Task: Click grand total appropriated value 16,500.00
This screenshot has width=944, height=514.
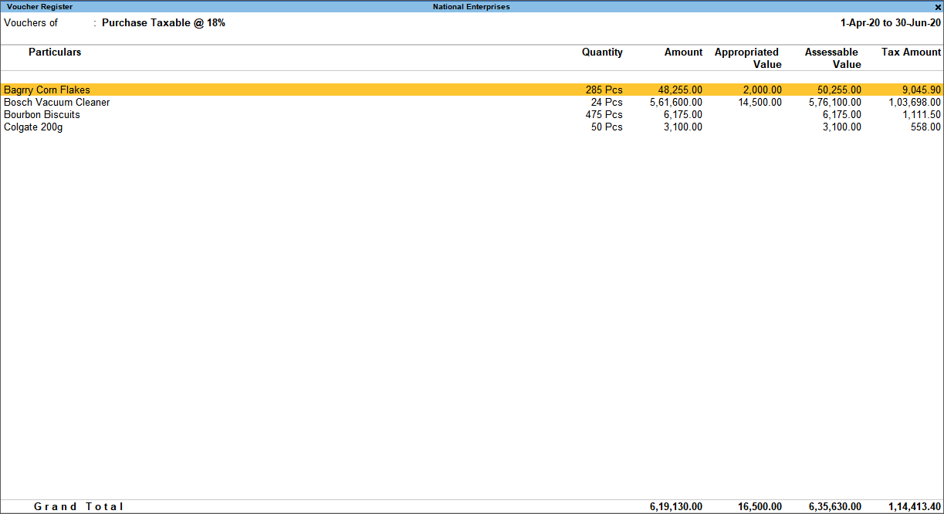Action: pyautogui.click(x=760, y=506)
